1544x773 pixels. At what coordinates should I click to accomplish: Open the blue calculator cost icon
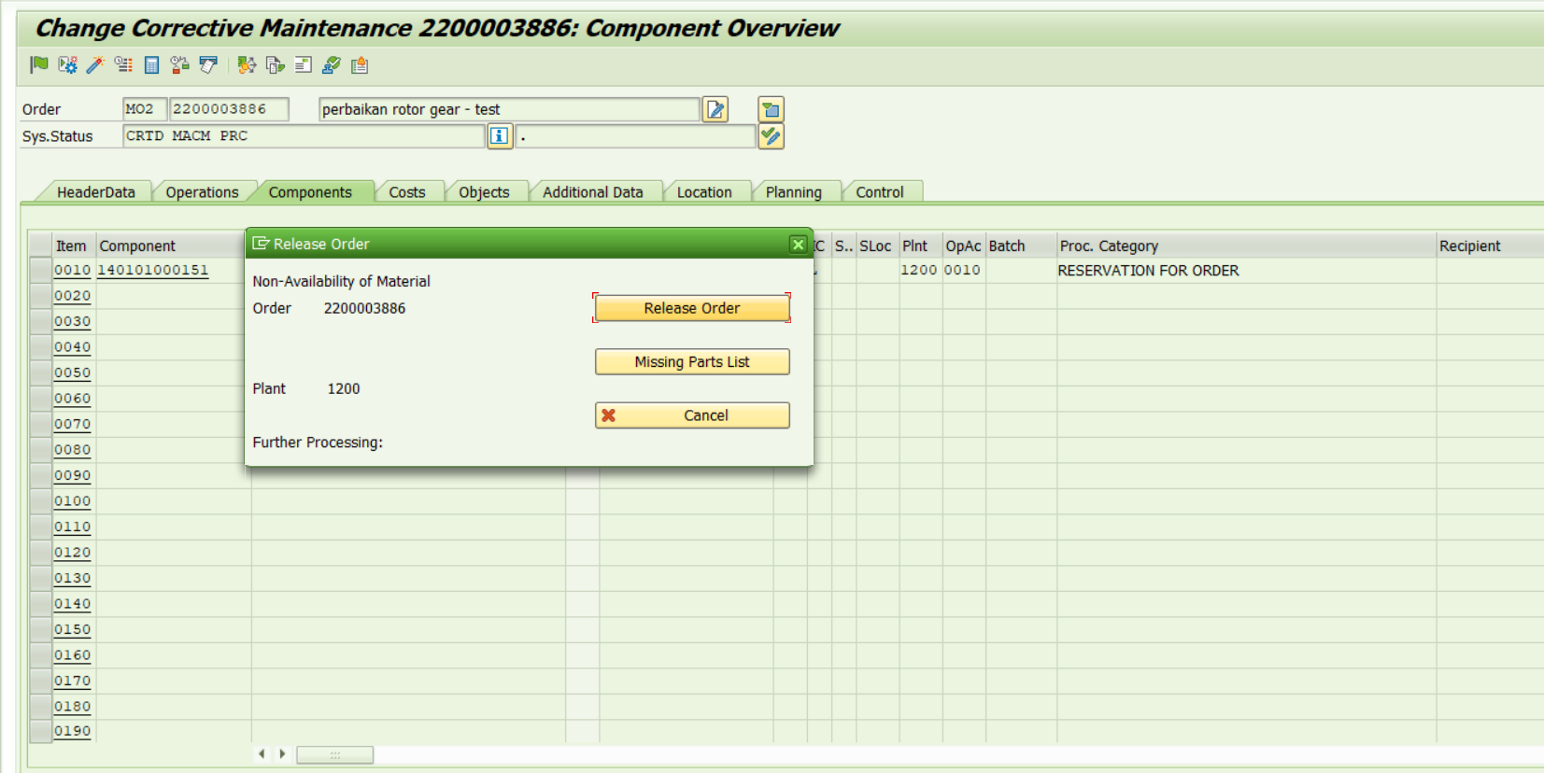click(151, 64)
